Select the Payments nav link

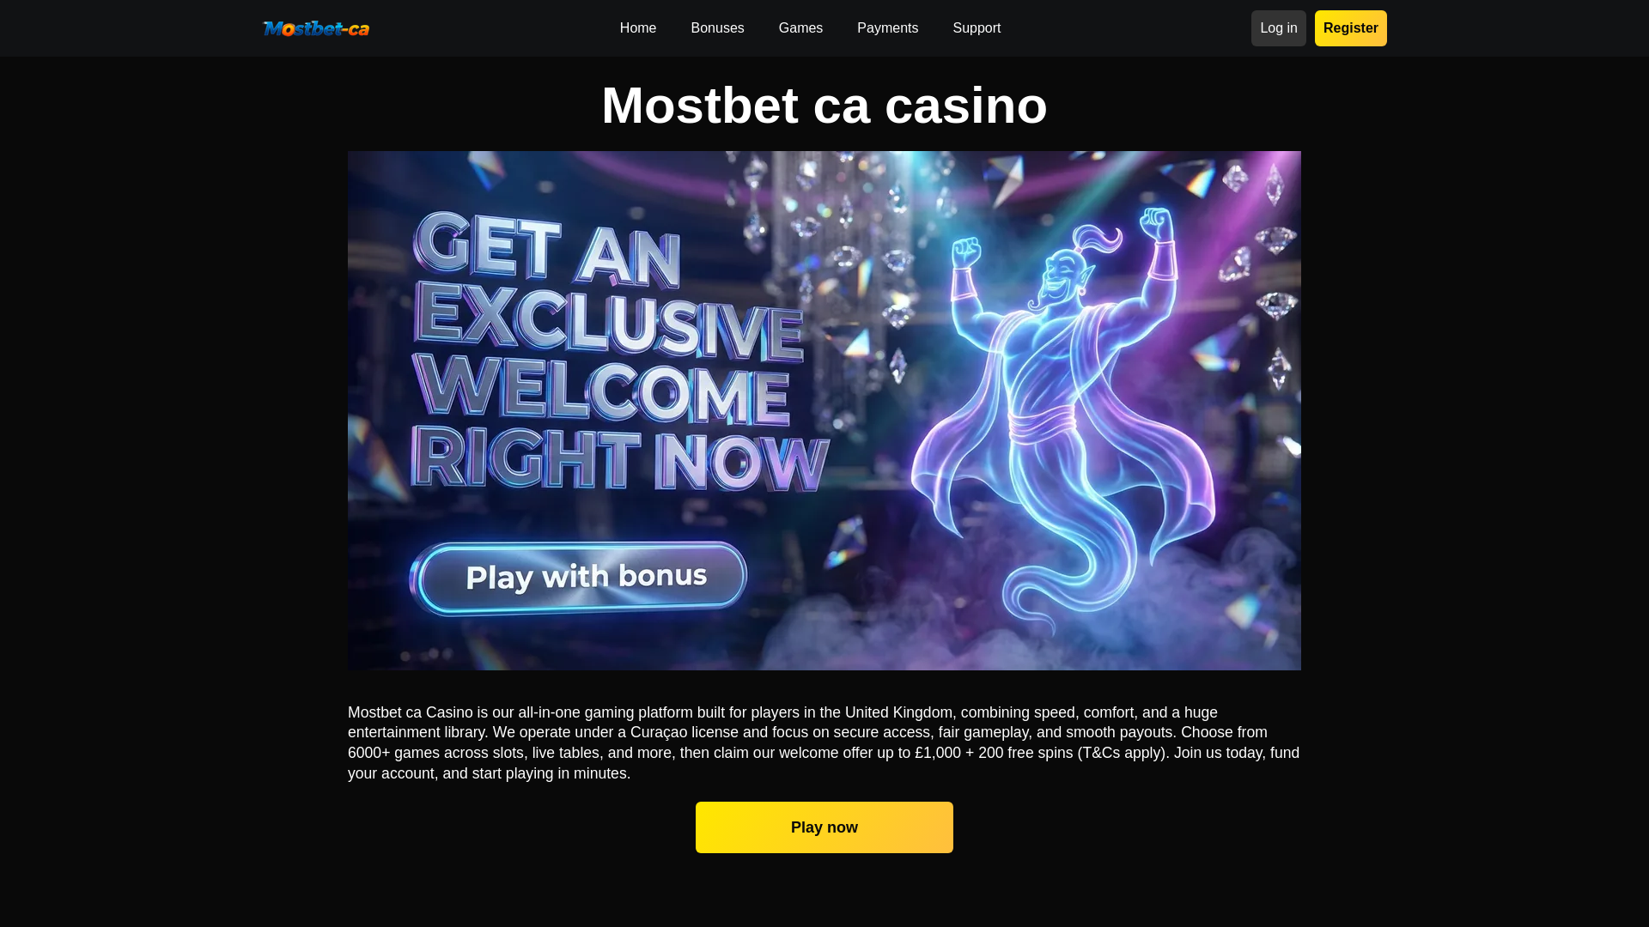[887, 28]
